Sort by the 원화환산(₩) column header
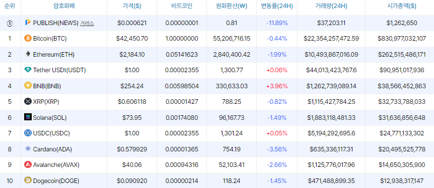This screenshot has width=434, height=188. tap(232, 6)
